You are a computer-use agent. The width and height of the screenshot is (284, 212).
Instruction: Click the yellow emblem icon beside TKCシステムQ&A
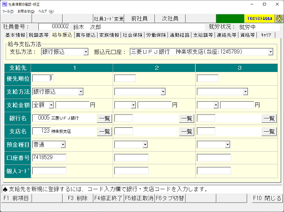279,18
